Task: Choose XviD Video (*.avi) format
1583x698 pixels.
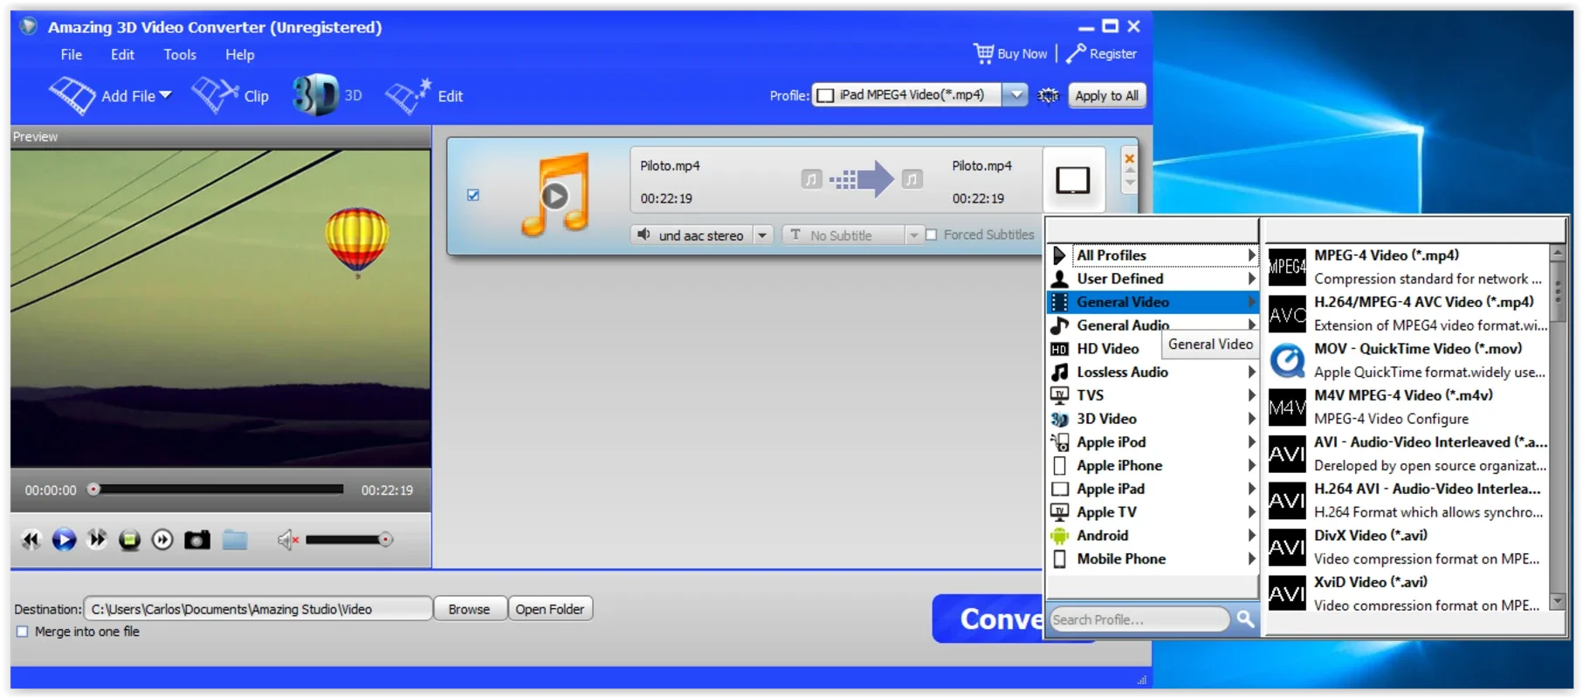Action: coord(1407,593)
